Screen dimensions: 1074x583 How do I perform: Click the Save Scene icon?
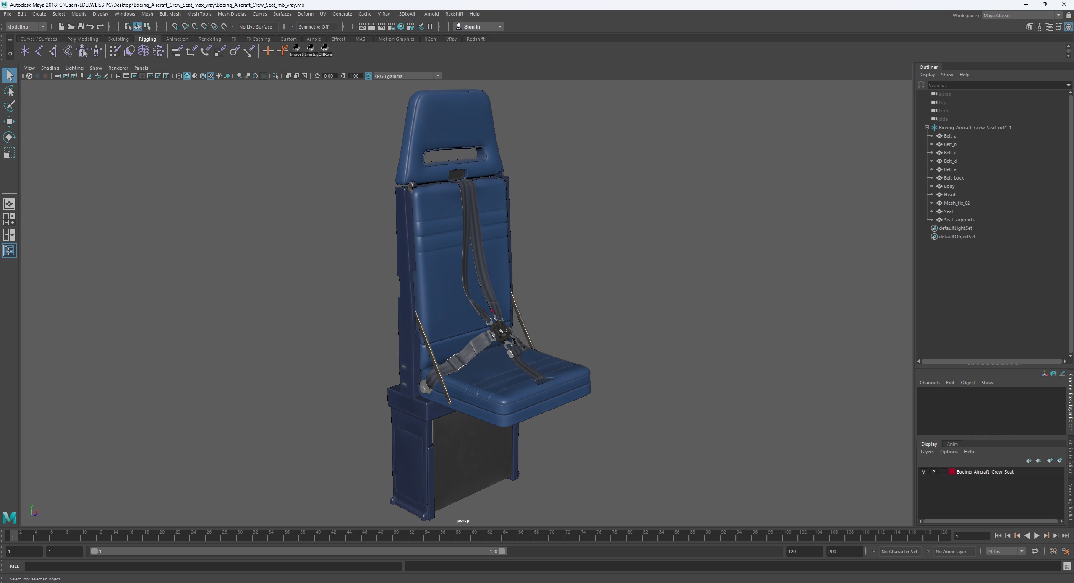[x=80, y=26]
